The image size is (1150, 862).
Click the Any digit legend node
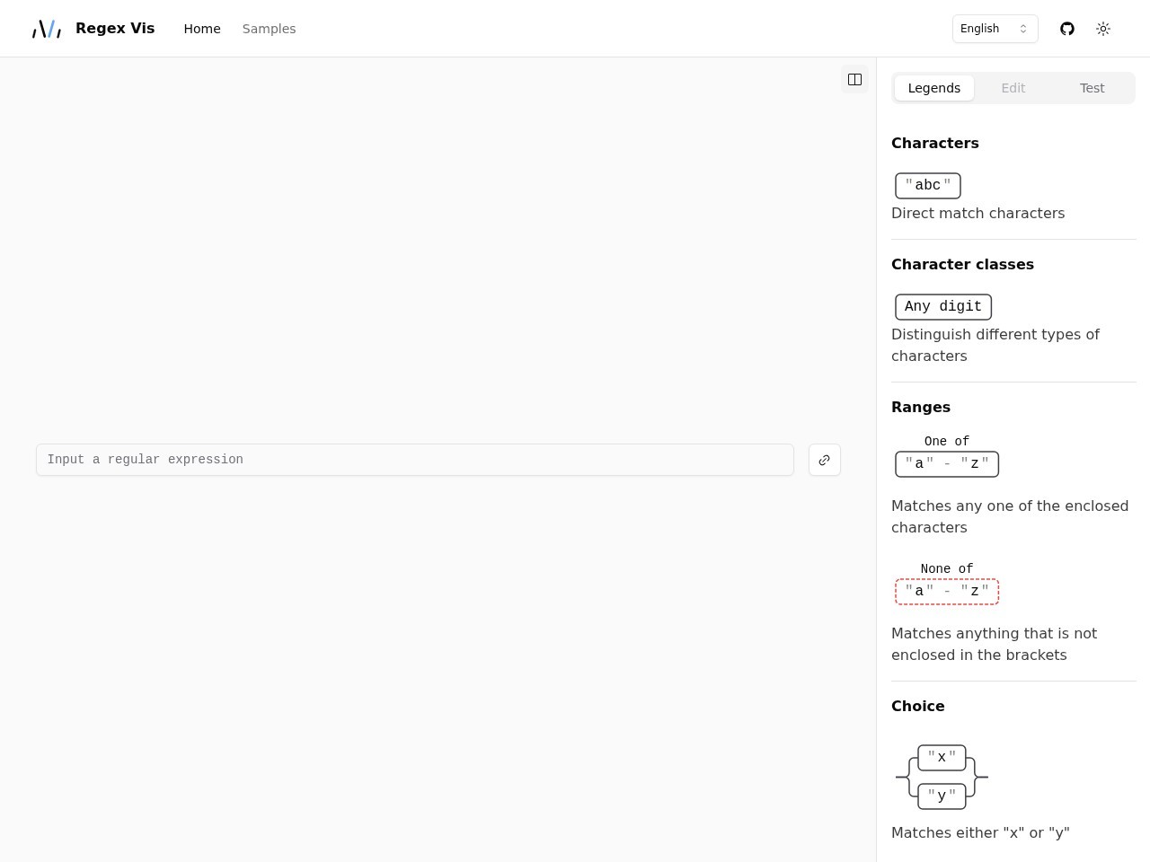pyautogui.click(x=943, y=307)
